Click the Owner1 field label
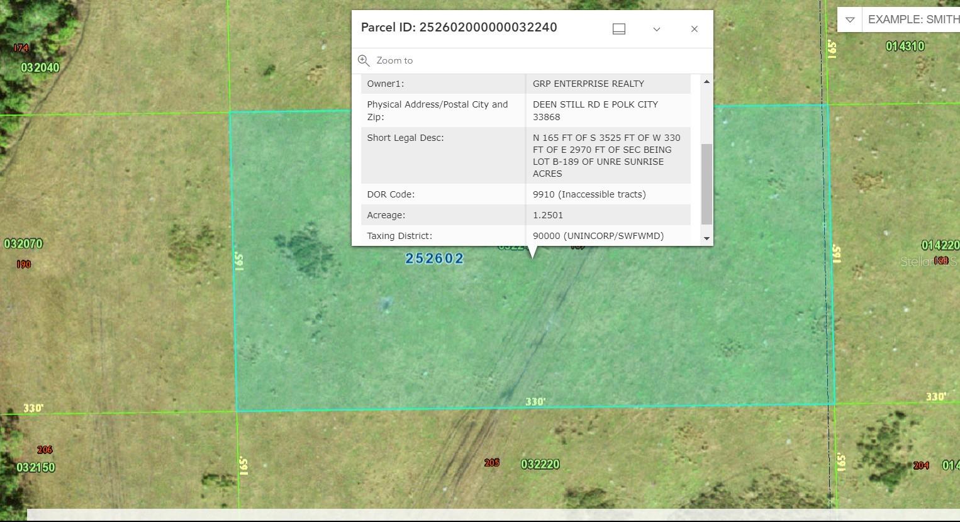960x522 pixels. 386,84
